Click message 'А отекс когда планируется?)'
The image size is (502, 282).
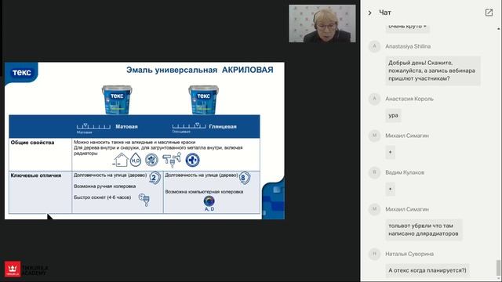pyautogui.click(x=427, y=270)
